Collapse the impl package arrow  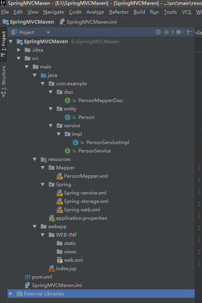pyautogui.click(x=59, y=134)
